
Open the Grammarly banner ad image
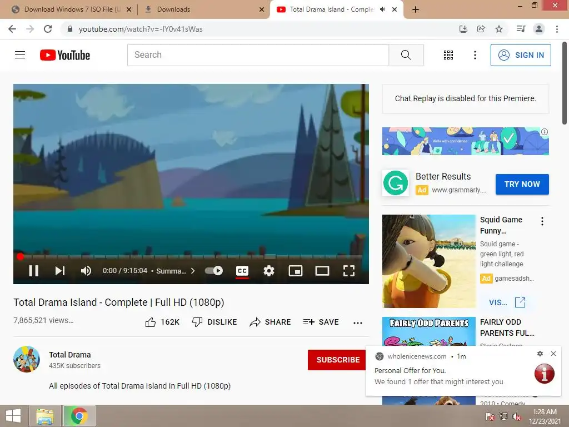(x=465, y=141)
